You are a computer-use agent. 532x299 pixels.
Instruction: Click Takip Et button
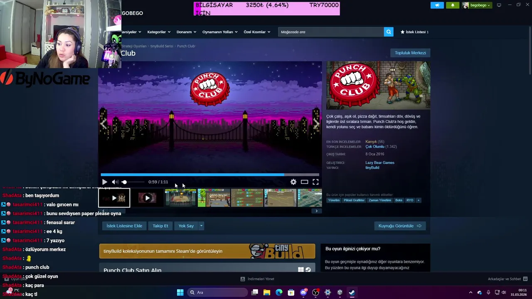point(160,226)
